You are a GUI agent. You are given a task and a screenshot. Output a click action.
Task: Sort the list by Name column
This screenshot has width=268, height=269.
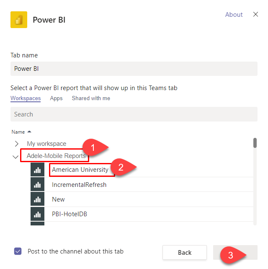(21, 132)
